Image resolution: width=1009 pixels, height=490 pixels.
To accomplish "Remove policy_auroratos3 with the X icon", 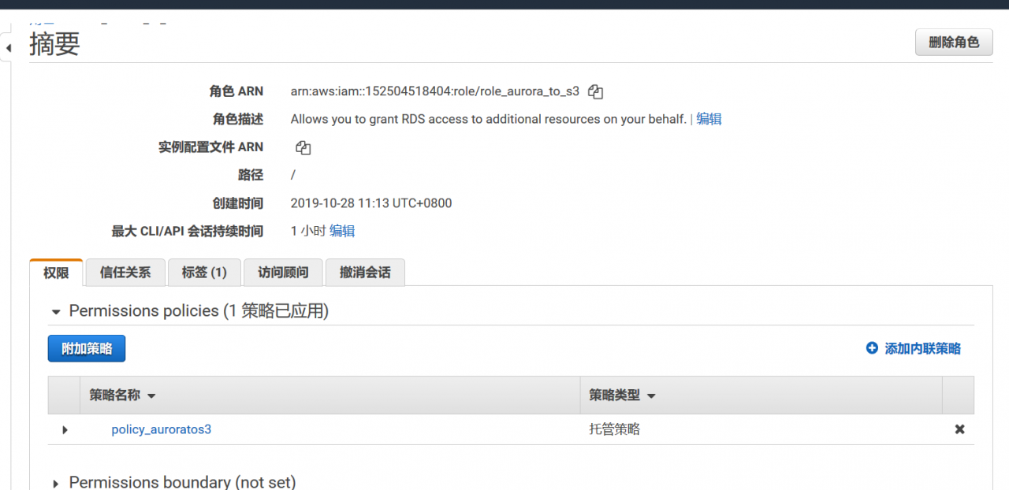I will tap(959, 429).
